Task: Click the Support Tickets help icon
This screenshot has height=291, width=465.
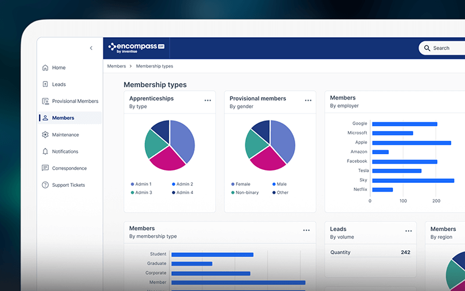Action: click(45, 185)
